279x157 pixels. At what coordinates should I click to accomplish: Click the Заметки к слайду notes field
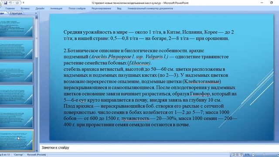[159, 147]
